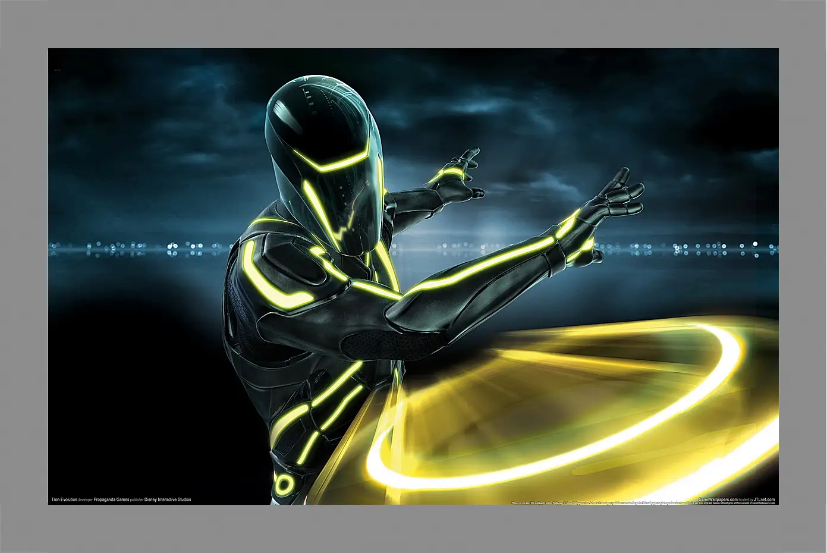This screenshot has height=553, width=827.
Task: Open the framed Tron Evolution wallpaper picture
Action: pos(413,276)
